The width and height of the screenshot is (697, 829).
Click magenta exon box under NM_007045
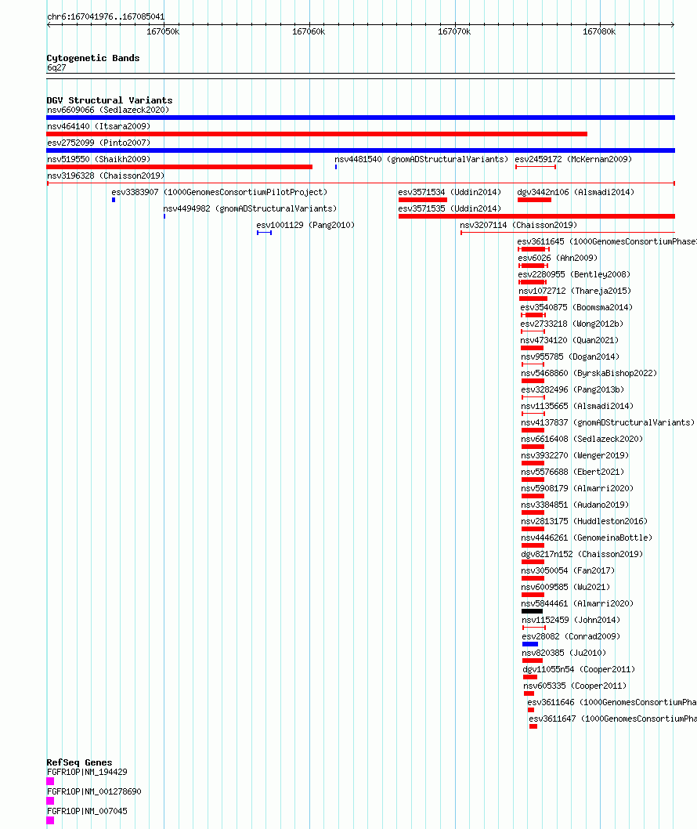click(50, 820)
